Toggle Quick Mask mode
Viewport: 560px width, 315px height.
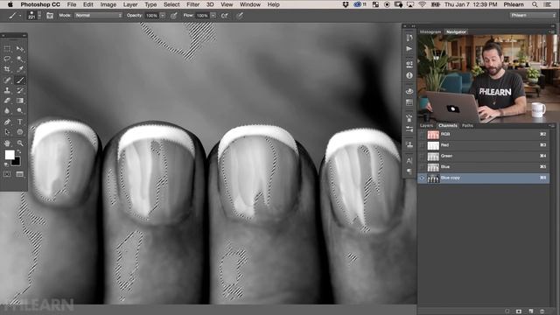pyautogui.click(x=7, y=174)
